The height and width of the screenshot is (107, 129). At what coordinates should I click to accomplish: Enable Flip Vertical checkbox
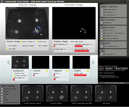coord(102,12)
